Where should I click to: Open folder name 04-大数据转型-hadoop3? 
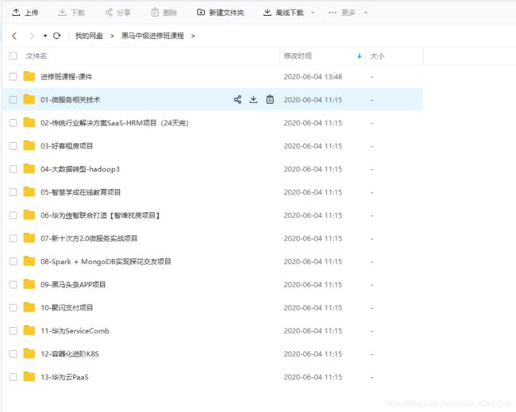(80, 169)
